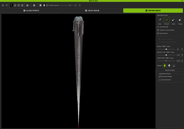Click the save icon in toolbar
The height and width of the screenshot is (129, 184).
pos(7,5)
